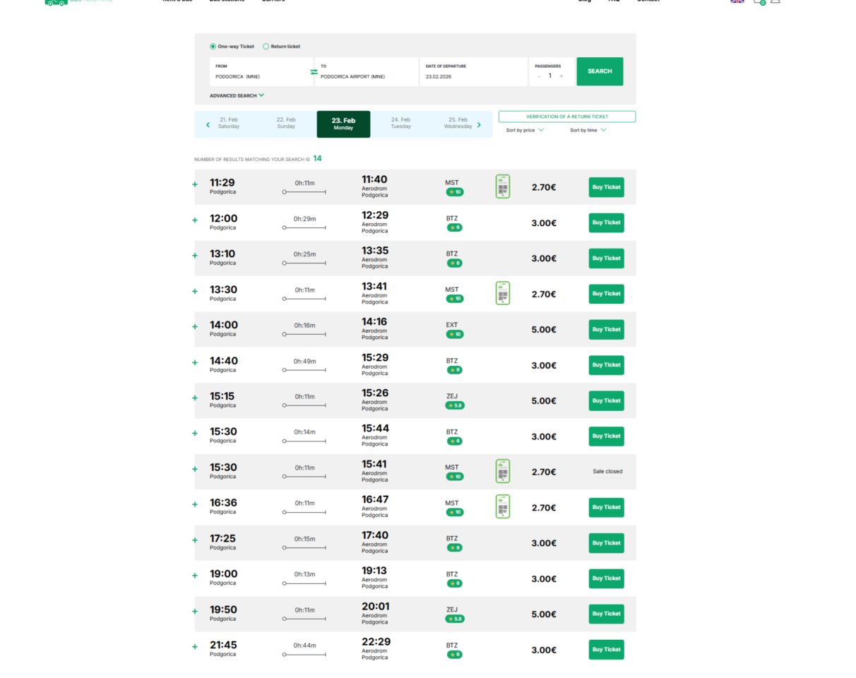Go to previous dates with left arrow
The image size is (856, 678).
click(x=208, y=125)
